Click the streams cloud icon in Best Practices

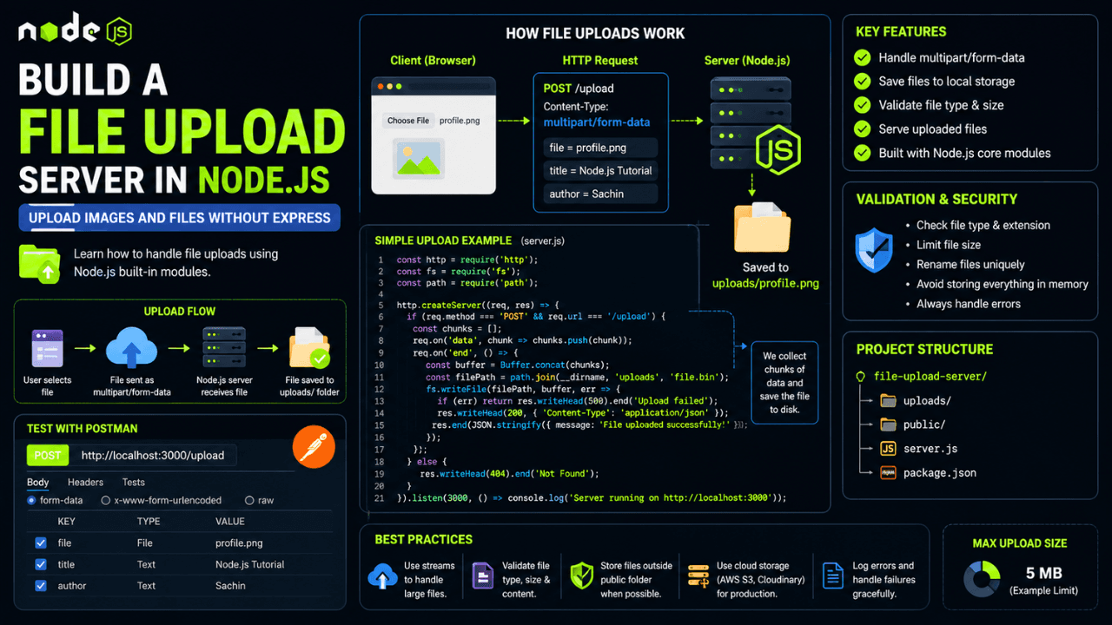point(383,576)
